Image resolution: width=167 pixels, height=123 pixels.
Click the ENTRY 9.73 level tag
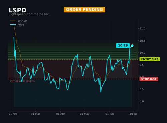tap(150, 59)
